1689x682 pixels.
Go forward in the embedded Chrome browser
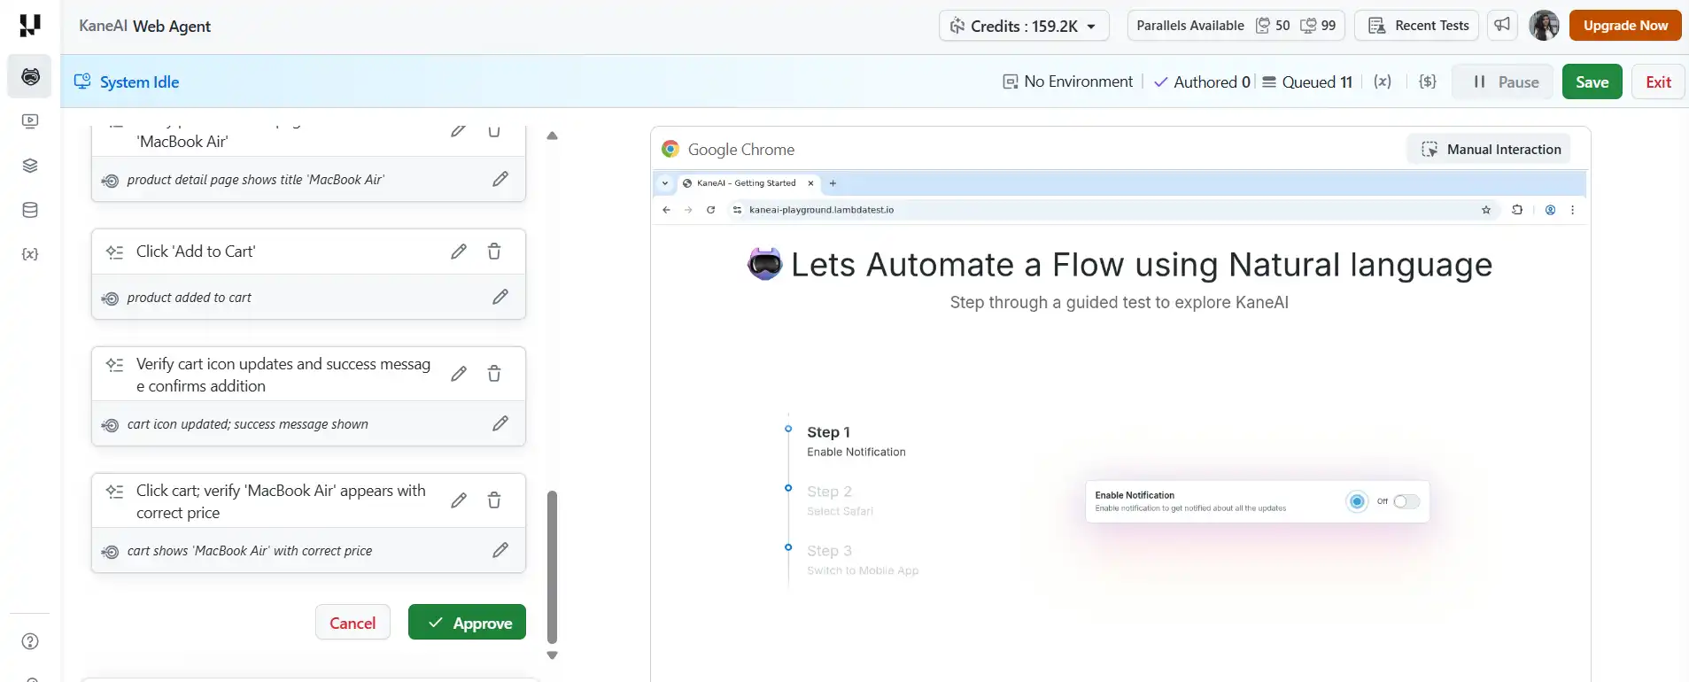(x=688, y=210)
